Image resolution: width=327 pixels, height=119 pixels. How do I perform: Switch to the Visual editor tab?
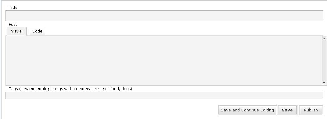(x=17, y=31)
